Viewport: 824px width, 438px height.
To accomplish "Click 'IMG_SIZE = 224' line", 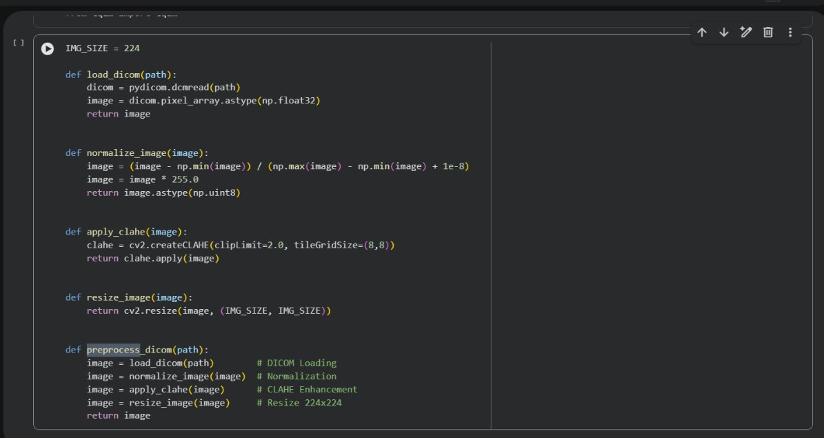I will tap(103, 48).
